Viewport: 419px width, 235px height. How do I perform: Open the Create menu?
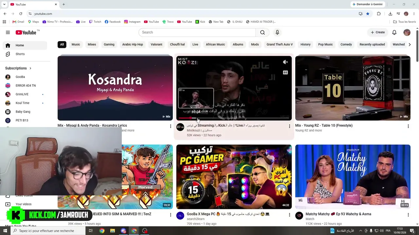pos(377,32)
